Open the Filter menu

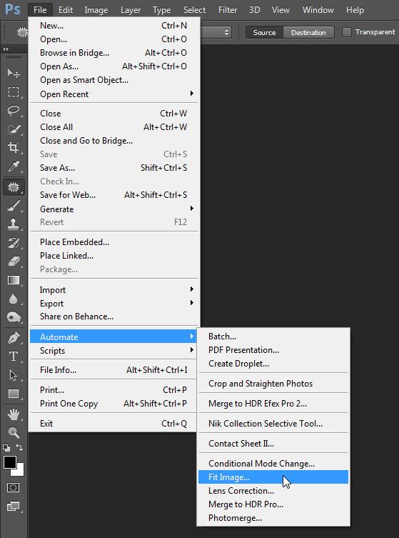pos(228,10)
